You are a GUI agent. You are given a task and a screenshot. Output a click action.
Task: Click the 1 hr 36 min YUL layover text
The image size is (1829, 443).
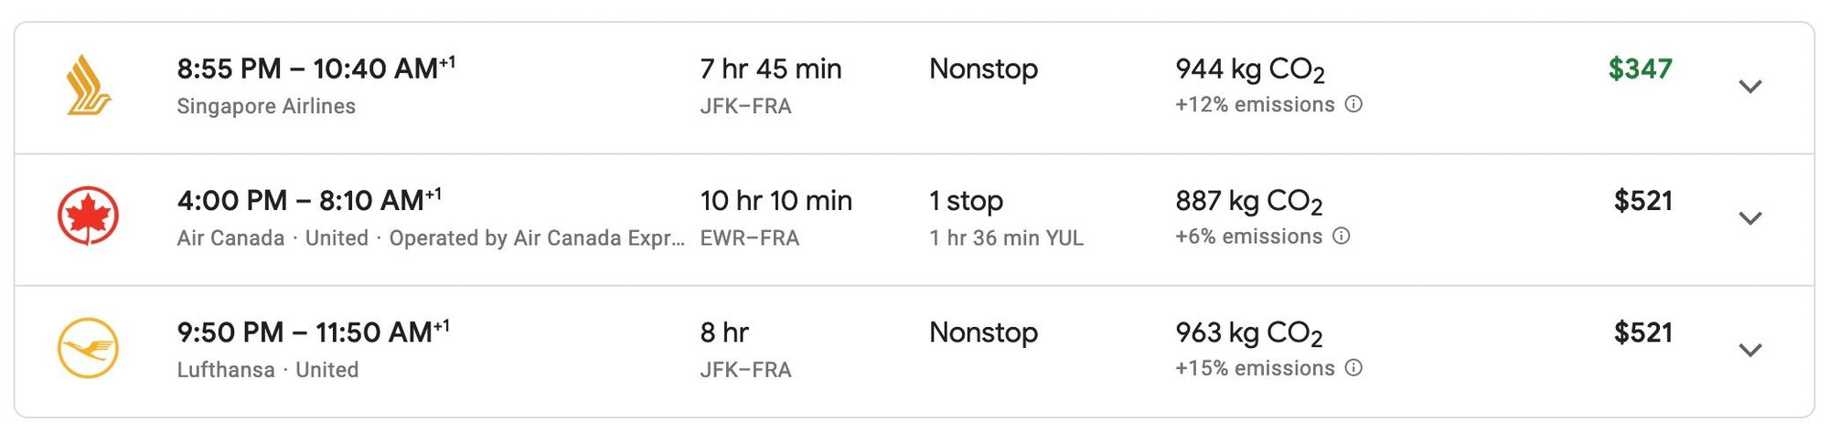pos(1006,238)
